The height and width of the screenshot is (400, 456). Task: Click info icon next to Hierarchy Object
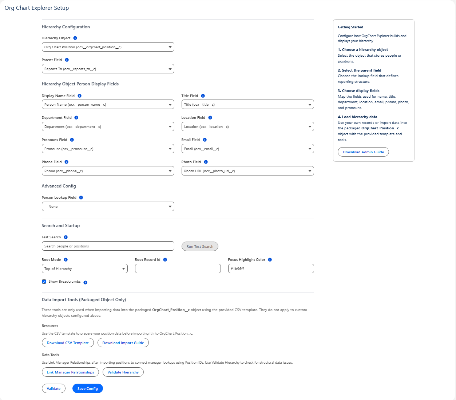coord(75,38)
